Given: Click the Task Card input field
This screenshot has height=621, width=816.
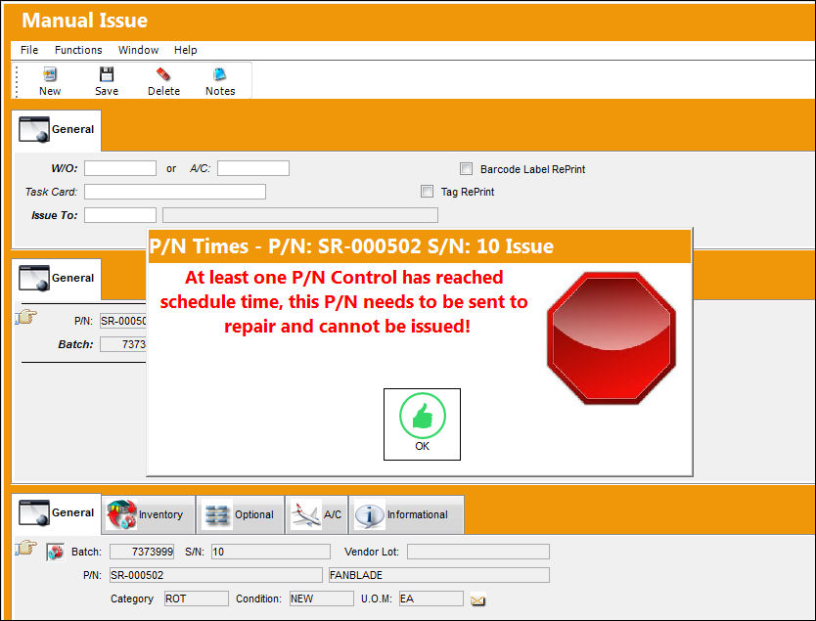Looking at the screenshot, I should 175,192.
